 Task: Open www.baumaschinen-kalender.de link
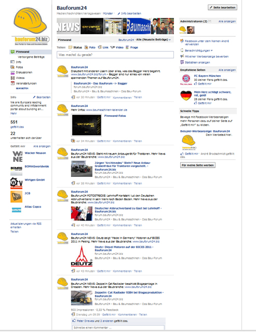(106, 110)
